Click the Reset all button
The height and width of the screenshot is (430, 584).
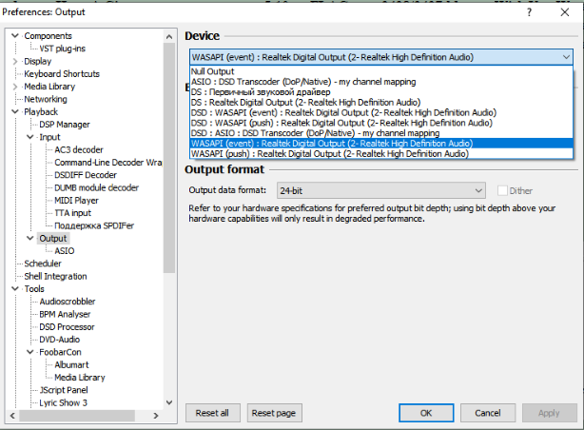coord(213,413)
